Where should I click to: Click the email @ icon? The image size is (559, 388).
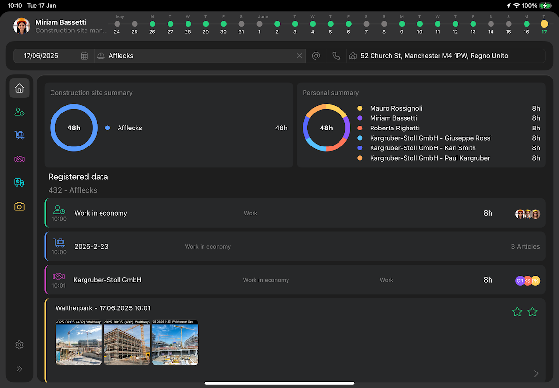coord(316,56)
